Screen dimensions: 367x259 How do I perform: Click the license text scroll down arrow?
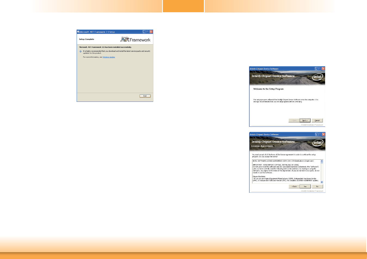tap(322, 182)
